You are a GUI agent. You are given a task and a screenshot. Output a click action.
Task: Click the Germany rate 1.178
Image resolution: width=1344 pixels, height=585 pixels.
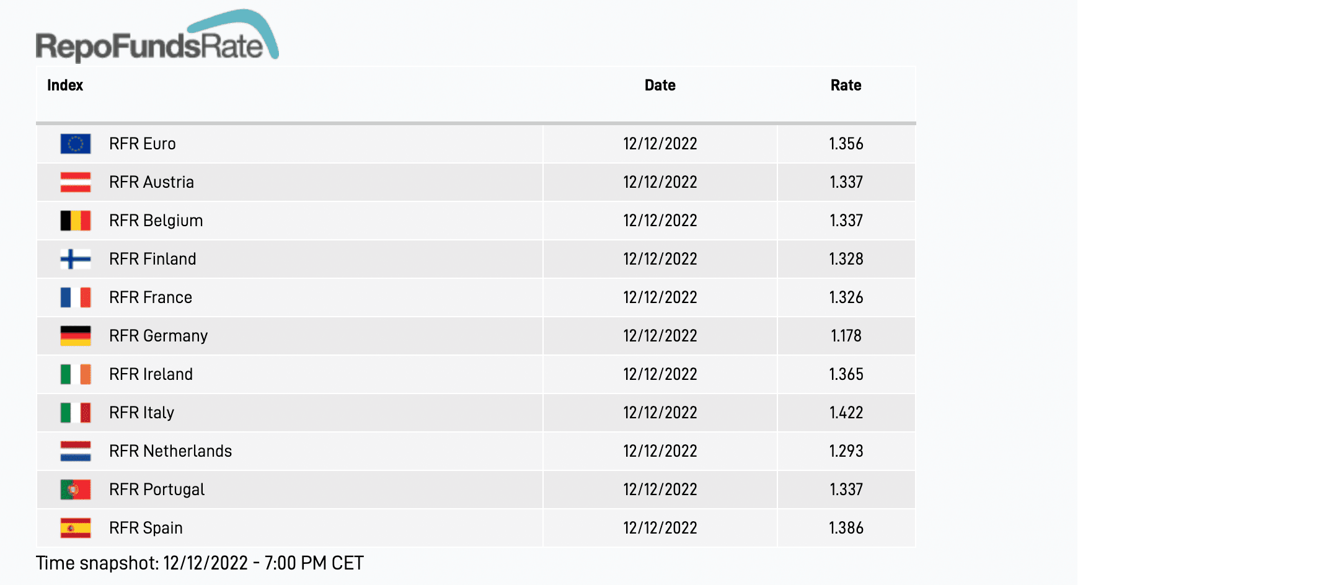[x=846, y=336]
